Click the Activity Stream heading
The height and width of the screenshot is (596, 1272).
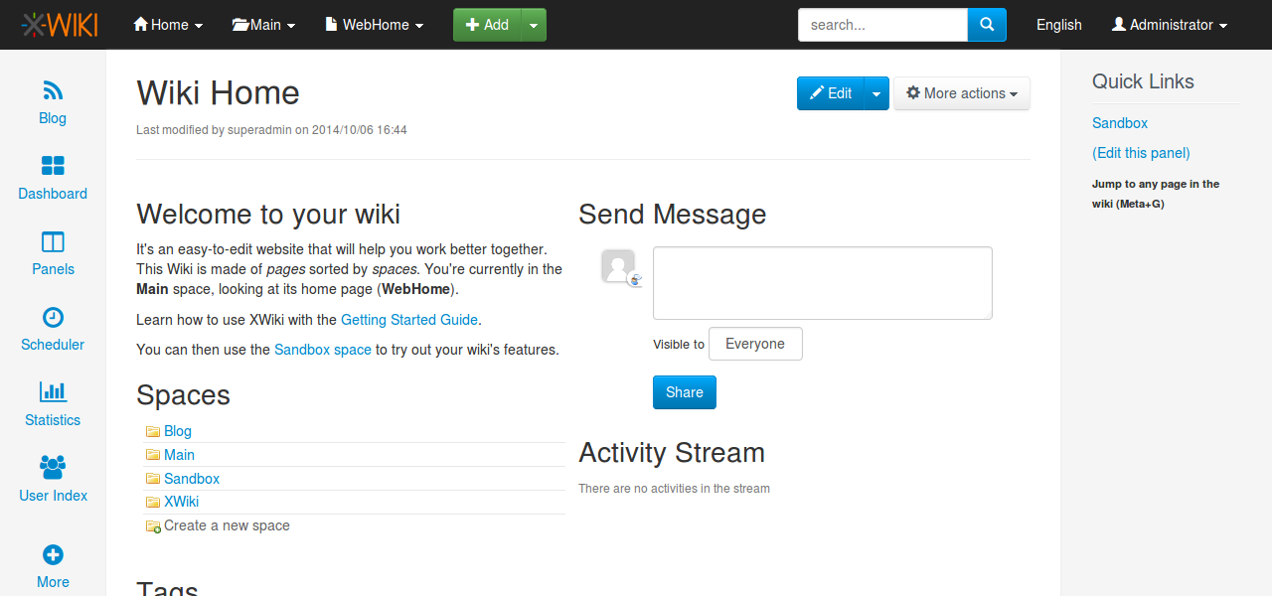(672, 453)
